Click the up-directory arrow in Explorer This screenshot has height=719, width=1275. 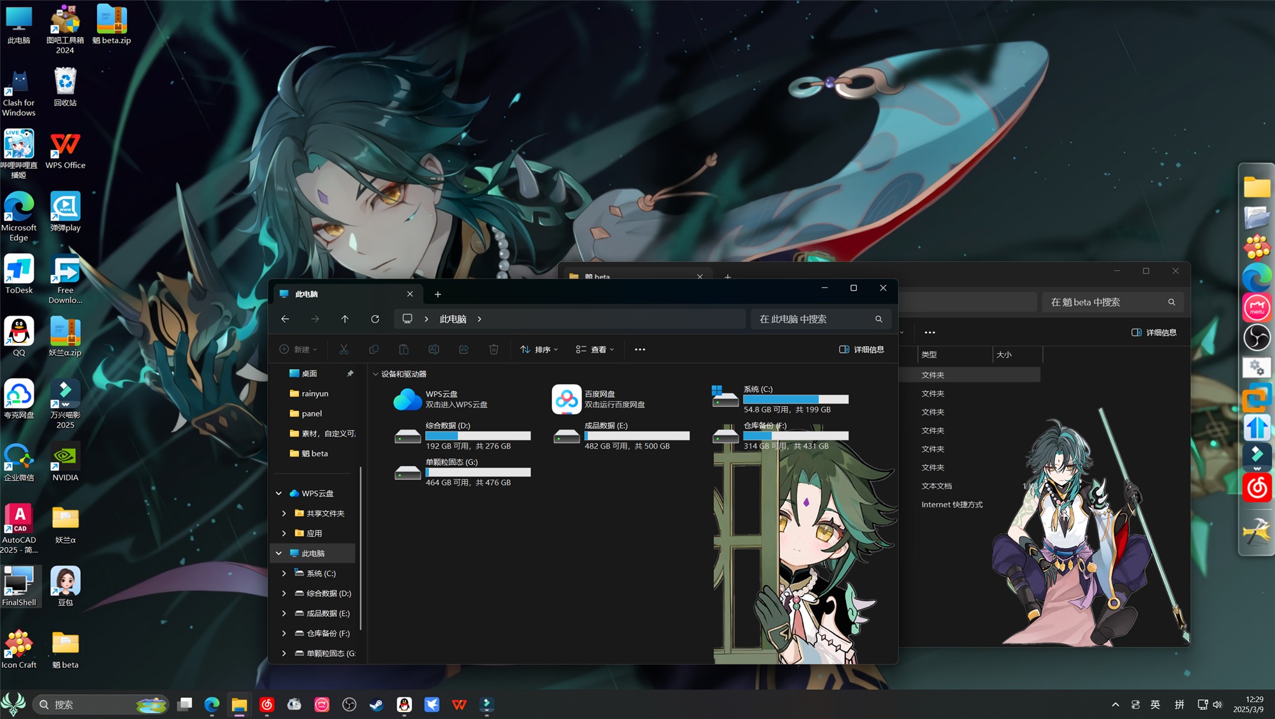pyautogui.click(x=345, y=319)
